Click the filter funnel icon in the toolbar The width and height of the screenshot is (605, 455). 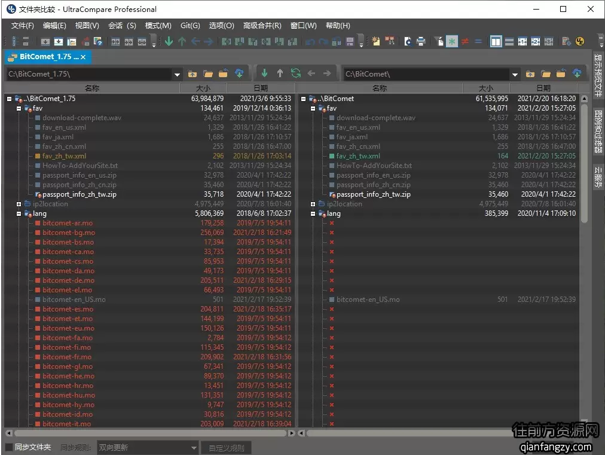pyautogui.click(x=439, y=41)
